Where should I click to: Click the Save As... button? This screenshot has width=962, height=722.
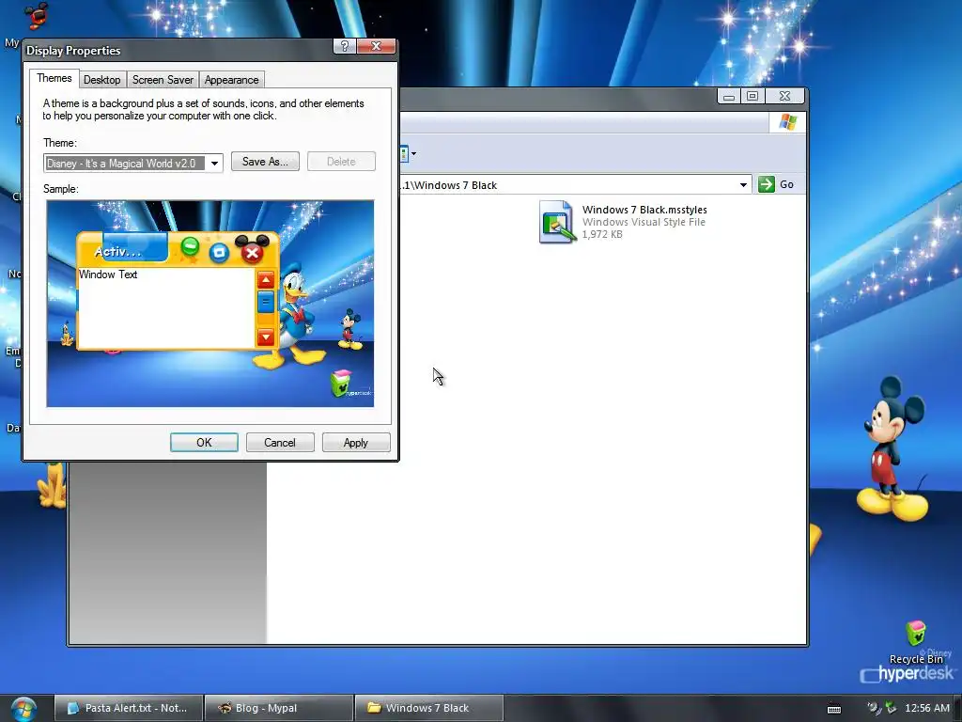click(x=265, y=162)
